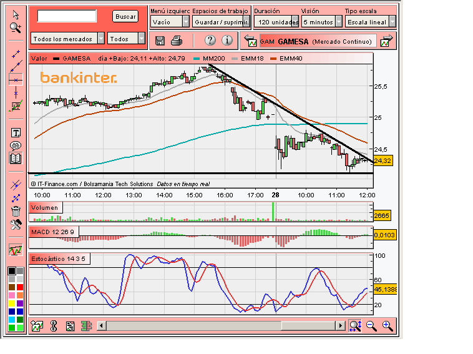Click the search text input field
This screenshot has height=354, width=473.
[x=67, y=16]
